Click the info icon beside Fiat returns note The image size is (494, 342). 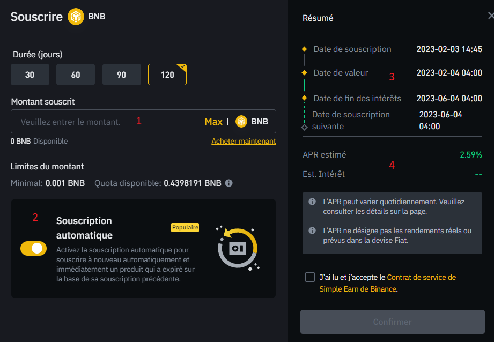(312, 231)
